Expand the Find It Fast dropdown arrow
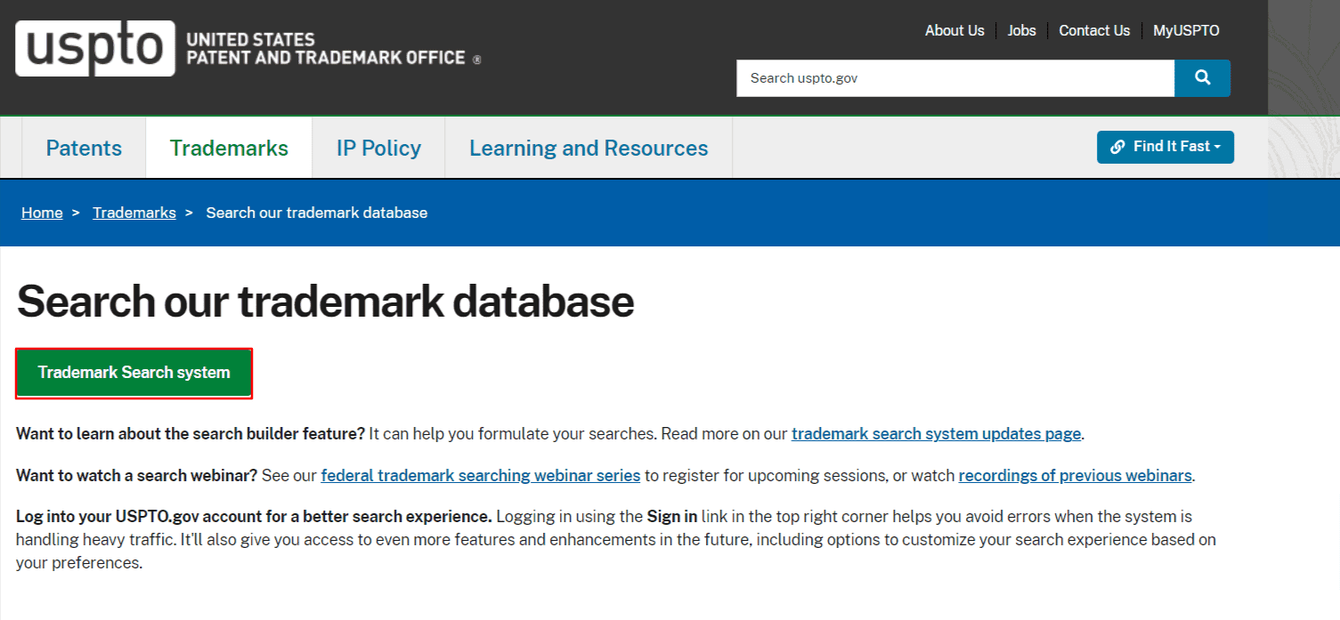Image resolution: width=1340 pixels, height=620 pixels. coord(1217,148)
